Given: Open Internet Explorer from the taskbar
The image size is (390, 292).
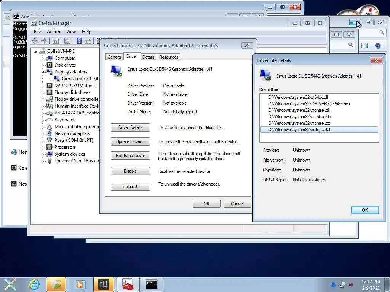Looking at the screenshot, I should pyautogui.click(x=34, y=284).
